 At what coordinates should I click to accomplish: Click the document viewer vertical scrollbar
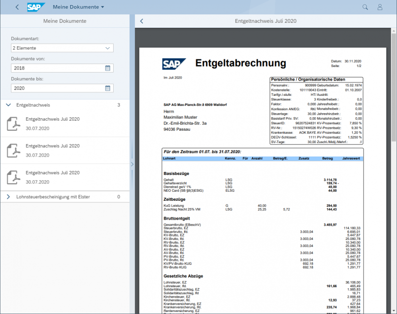394,87
